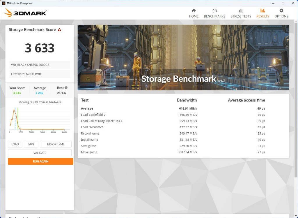Select the green Your score value 3 633
The image size is (298, 218).
pyautogui.click(x=17, y=92)
